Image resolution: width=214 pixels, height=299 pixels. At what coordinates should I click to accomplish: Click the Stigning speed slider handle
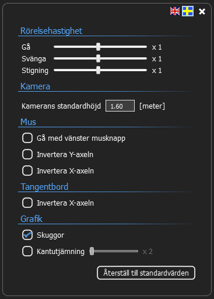tap(99, 70)
